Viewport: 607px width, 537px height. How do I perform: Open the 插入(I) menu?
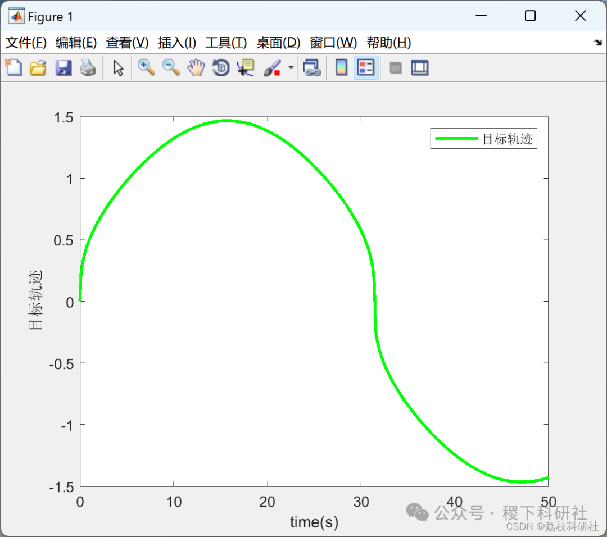pos(177,43)
